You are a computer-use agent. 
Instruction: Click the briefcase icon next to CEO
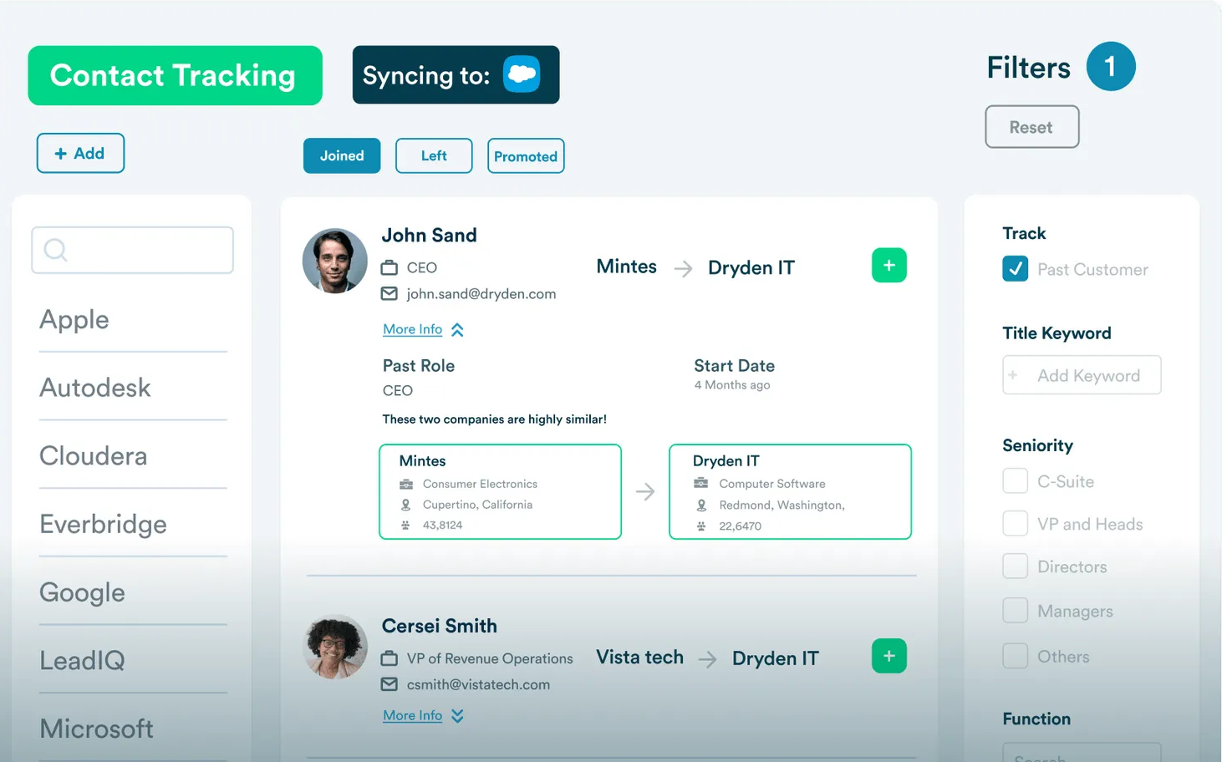click(390, 268)
